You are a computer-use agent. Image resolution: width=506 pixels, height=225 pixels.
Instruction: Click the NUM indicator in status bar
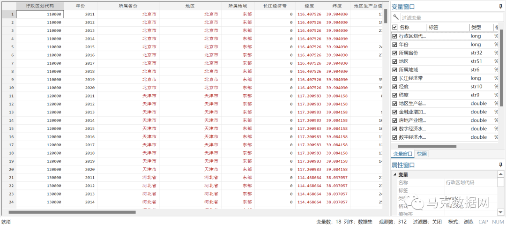[498, 222]
